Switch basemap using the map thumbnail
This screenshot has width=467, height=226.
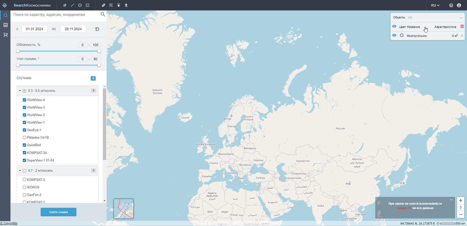coord(124,209)
